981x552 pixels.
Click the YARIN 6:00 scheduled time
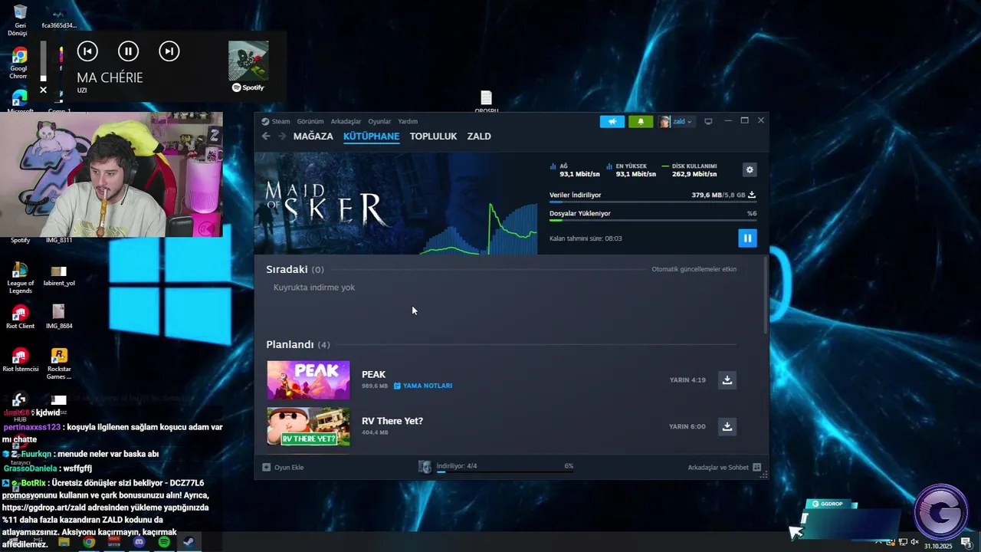[x=687, y=426]
